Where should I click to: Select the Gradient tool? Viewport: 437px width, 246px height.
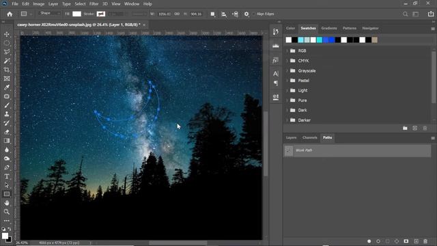(x=7, y=141)
